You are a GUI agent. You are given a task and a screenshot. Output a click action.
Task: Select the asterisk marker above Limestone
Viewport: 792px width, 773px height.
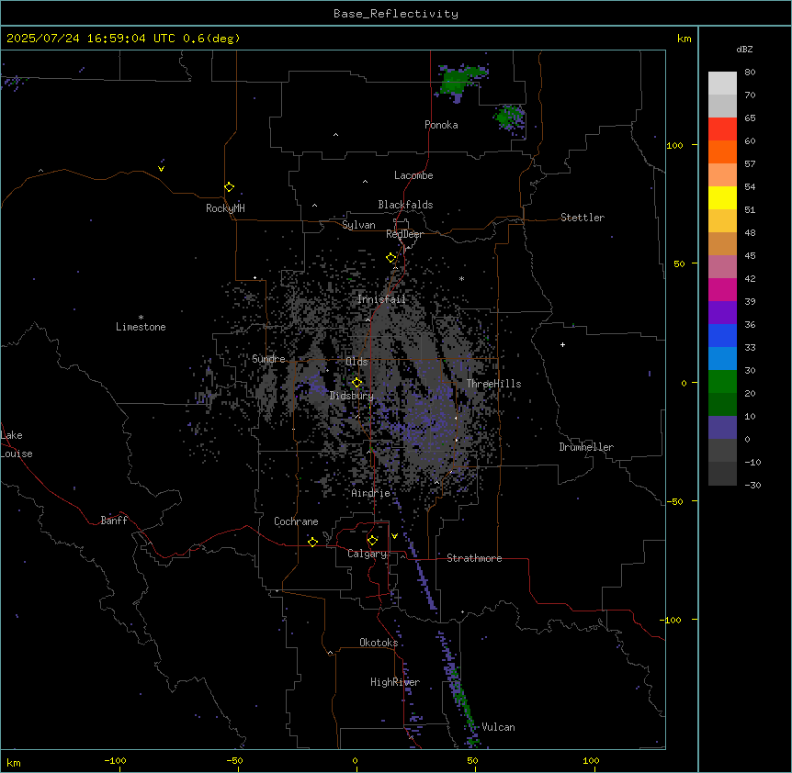[141, 317]
